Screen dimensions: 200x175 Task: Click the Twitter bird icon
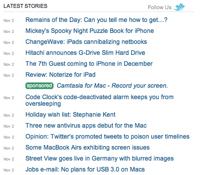pyautogui.click(x=179, y=7)
